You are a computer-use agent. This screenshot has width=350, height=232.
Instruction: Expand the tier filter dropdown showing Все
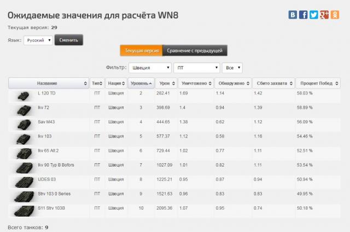[232, 68]
